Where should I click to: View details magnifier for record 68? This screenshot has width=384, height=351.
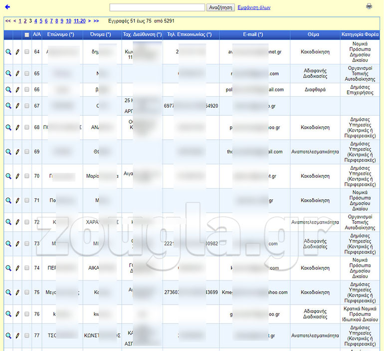(x=8, y=127)
